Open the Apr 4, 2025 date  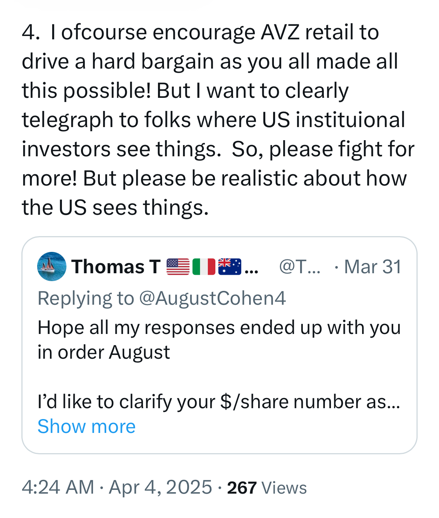pyautogui.click(x=160, y=487)
